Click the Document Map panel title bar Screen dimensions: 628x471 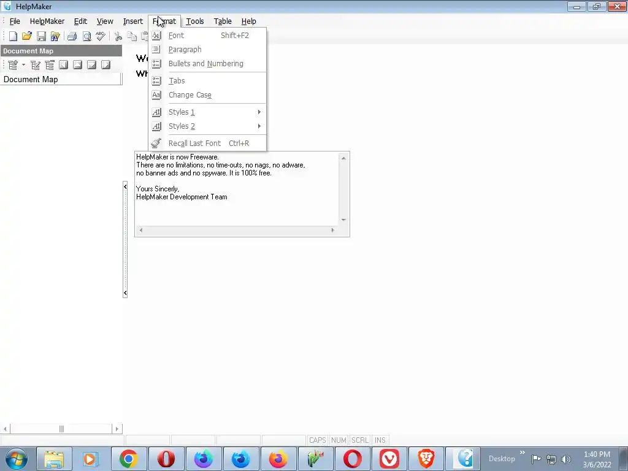[61, 51]
